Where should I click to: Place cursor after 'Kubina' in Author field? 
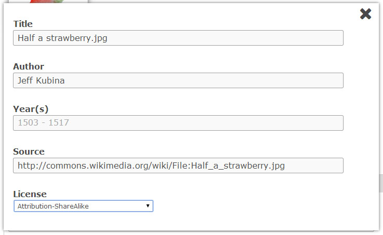pos(65,80)
